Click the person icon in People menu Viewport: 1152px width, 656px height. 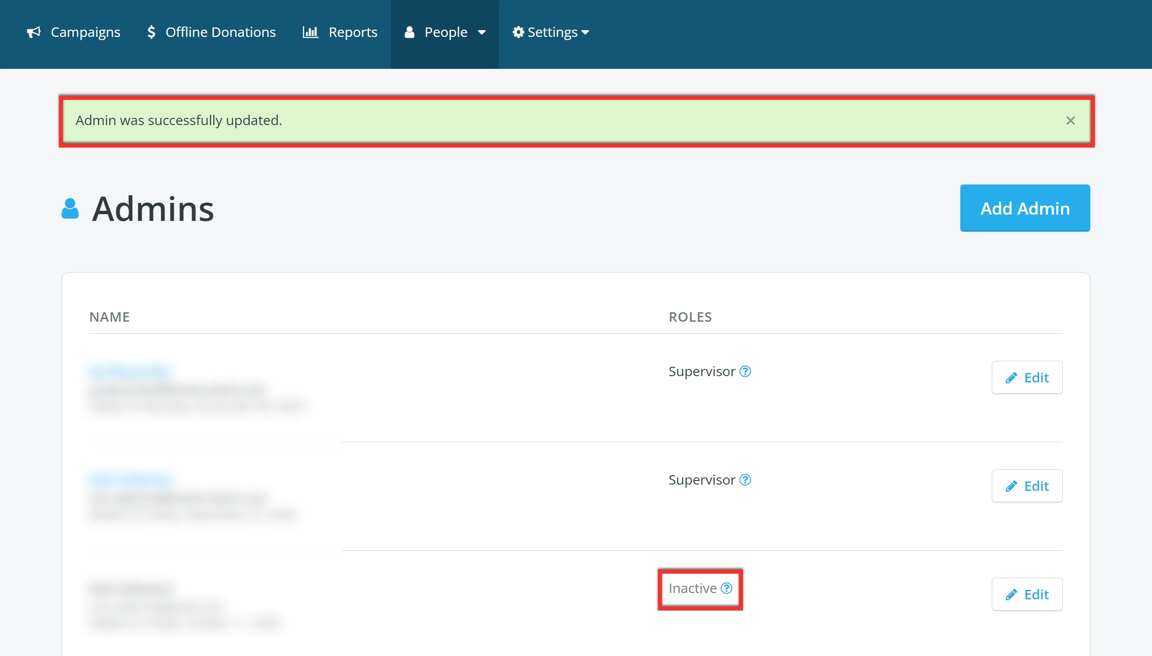point(409,32)
